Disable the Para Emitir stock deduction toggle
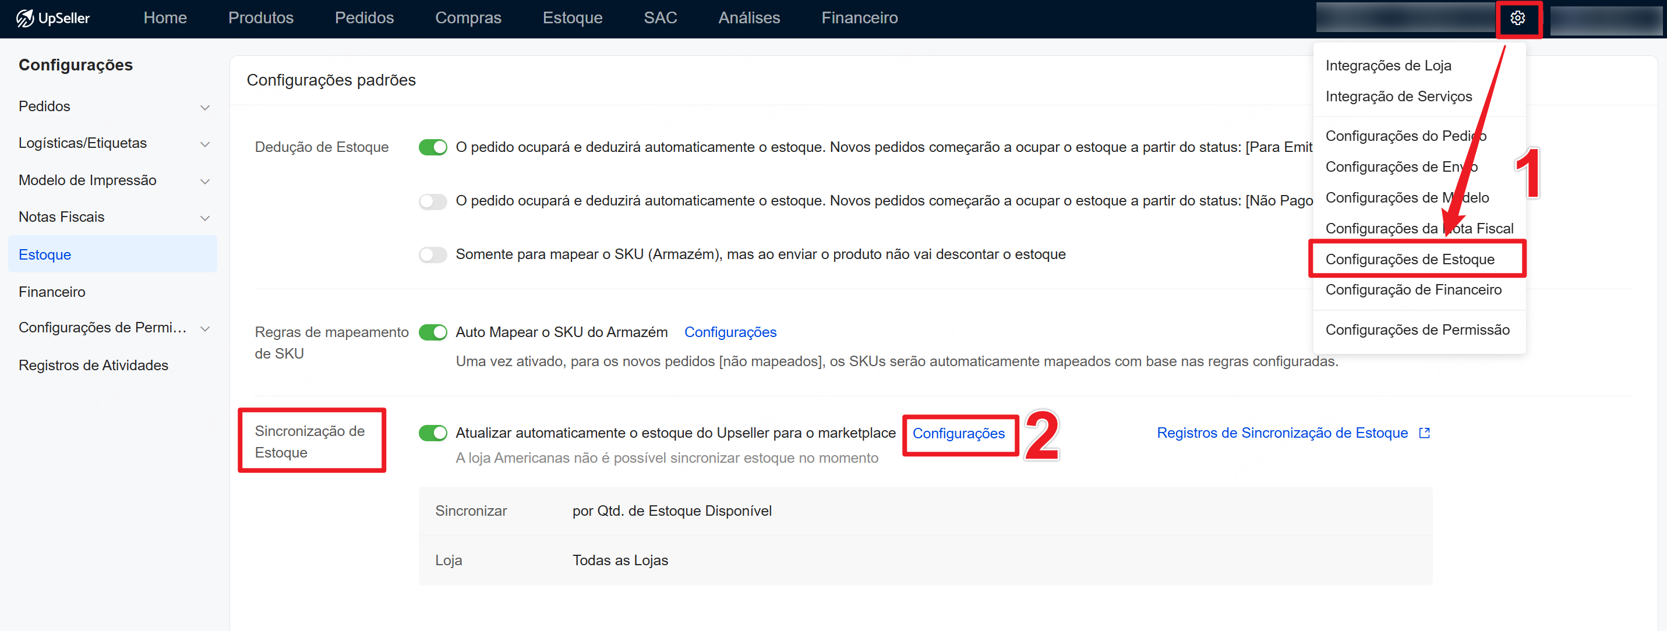Screen dimensions: 1667x631 [x=432, y=147]
